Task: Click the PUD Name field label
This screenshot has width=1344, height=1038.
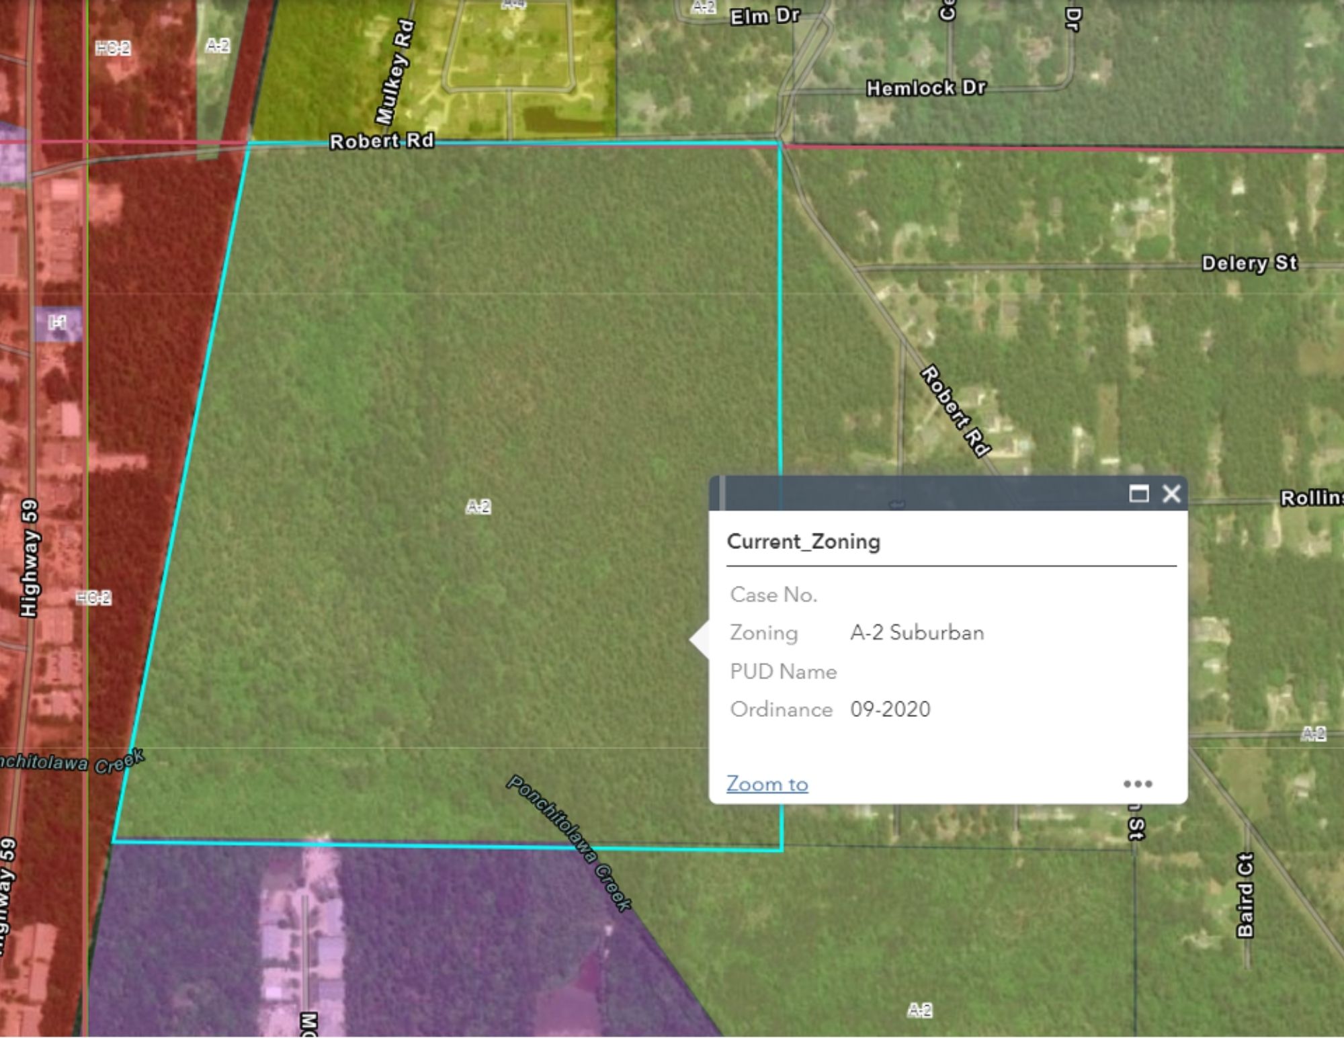Action: tap(784, 671)
